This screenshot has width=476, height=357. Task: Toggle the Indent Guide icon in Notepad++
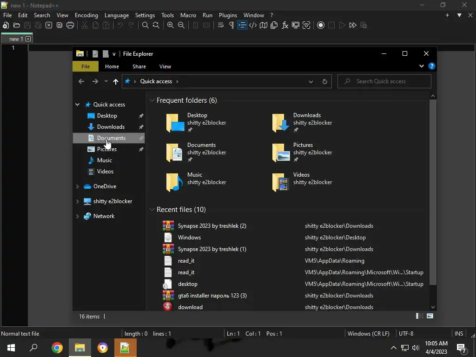pos(242,25)
